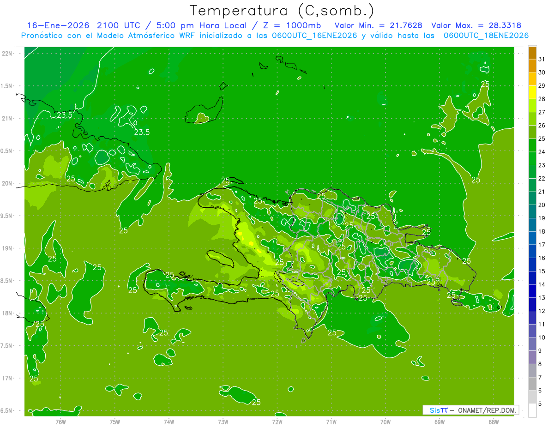Select the 'Valor Min. = 21.7628' value

(x=379, y=25)
